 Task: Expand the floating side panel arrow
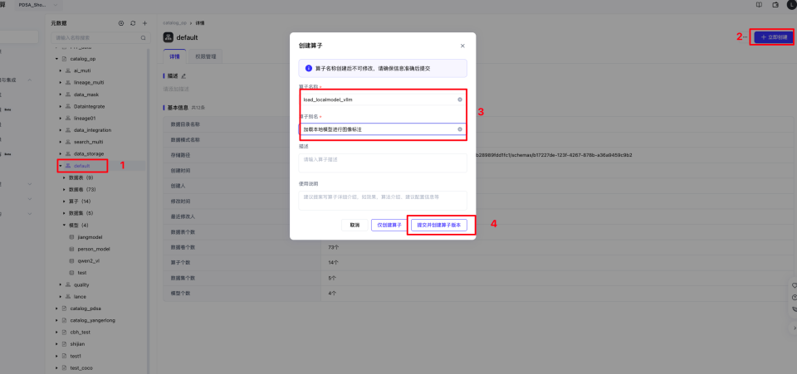click(x=795, y=328)
